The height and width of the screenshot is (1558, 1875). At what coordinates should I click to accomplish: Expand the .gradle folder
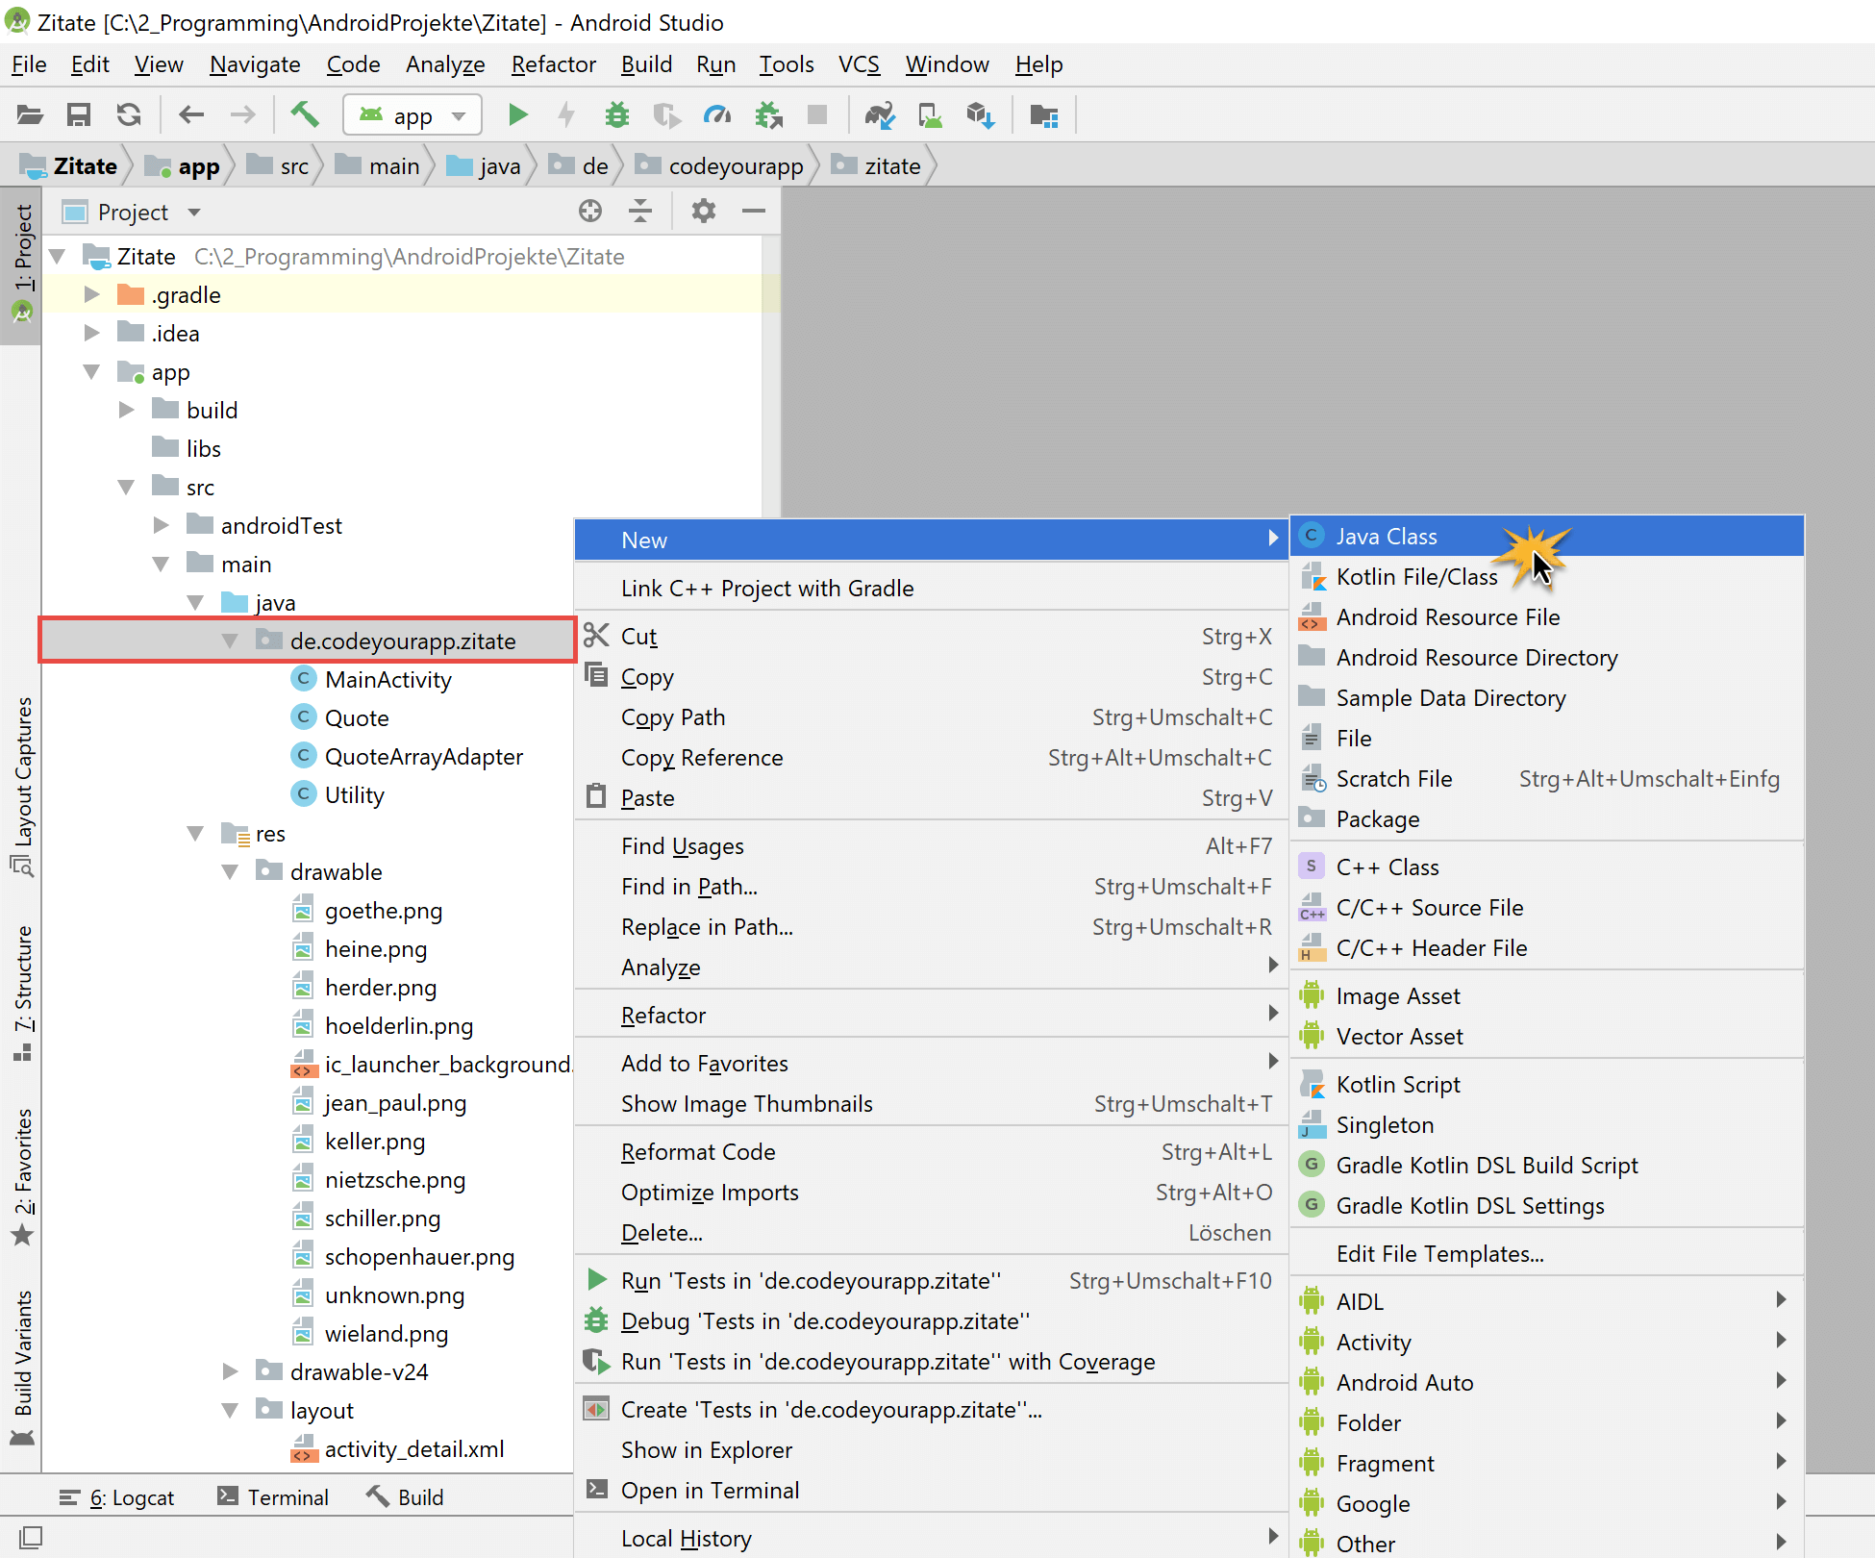point(92,294)
